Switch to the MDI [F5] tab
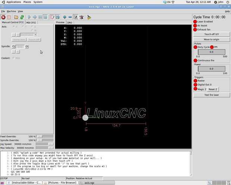Screen dimensions: 231x185 [x=31, y=23]
